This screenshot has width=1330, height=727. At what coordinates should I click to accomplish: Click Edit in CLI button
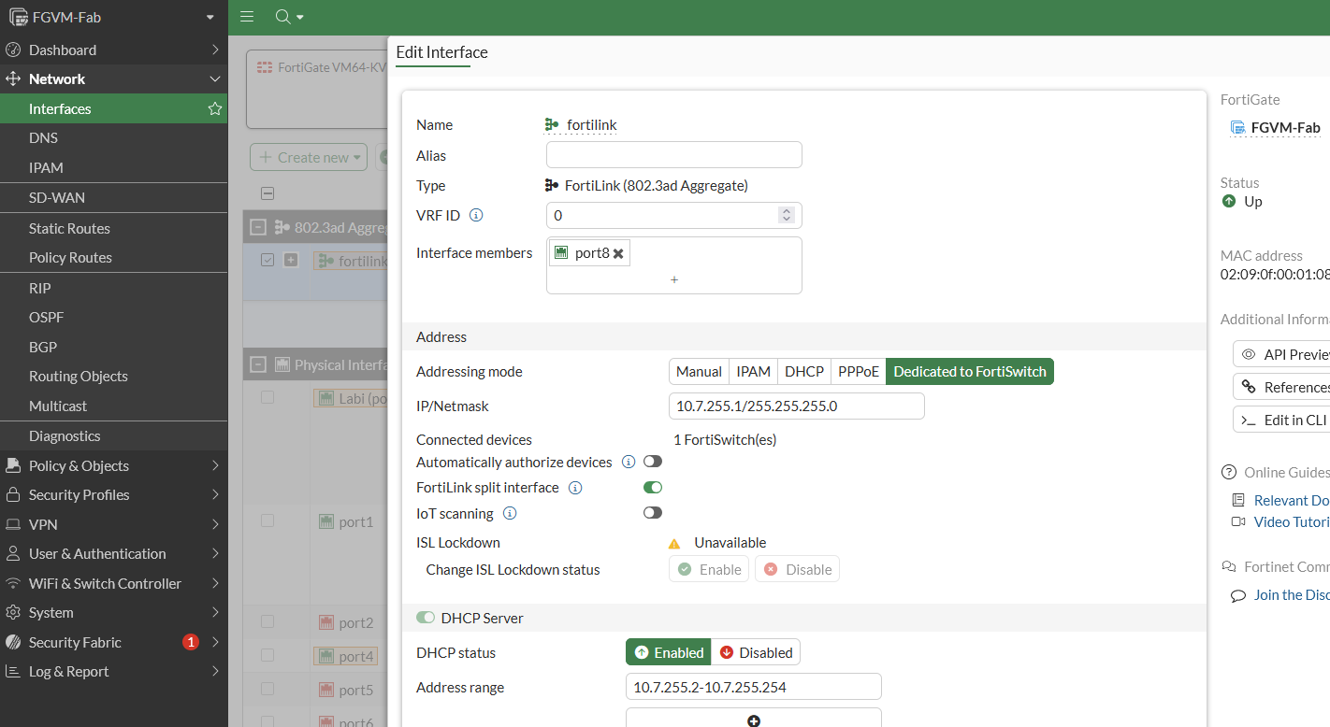point(1282,421)
